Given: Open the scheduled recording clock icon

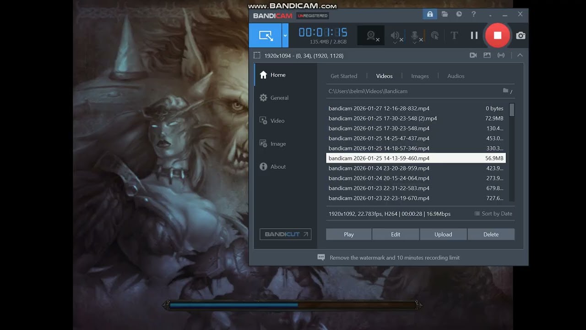Looking at the screenshot, I should pos(459,14).
